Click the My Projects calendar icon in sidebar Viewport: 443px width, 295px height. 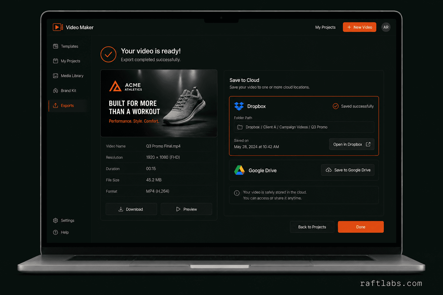55,61
